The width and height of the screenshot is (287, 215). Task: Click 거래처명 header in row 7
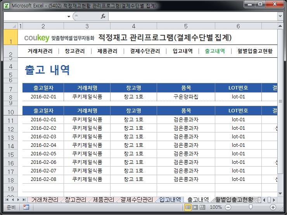87,88
